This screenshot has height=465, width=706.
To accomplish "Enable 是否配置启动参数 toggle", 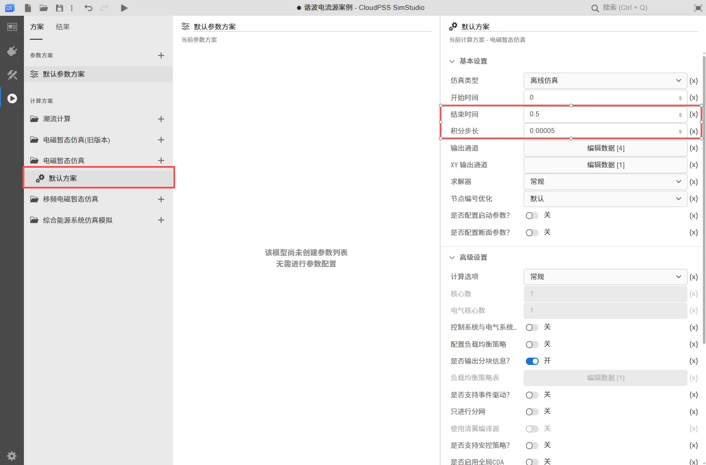I will [532, 215].
